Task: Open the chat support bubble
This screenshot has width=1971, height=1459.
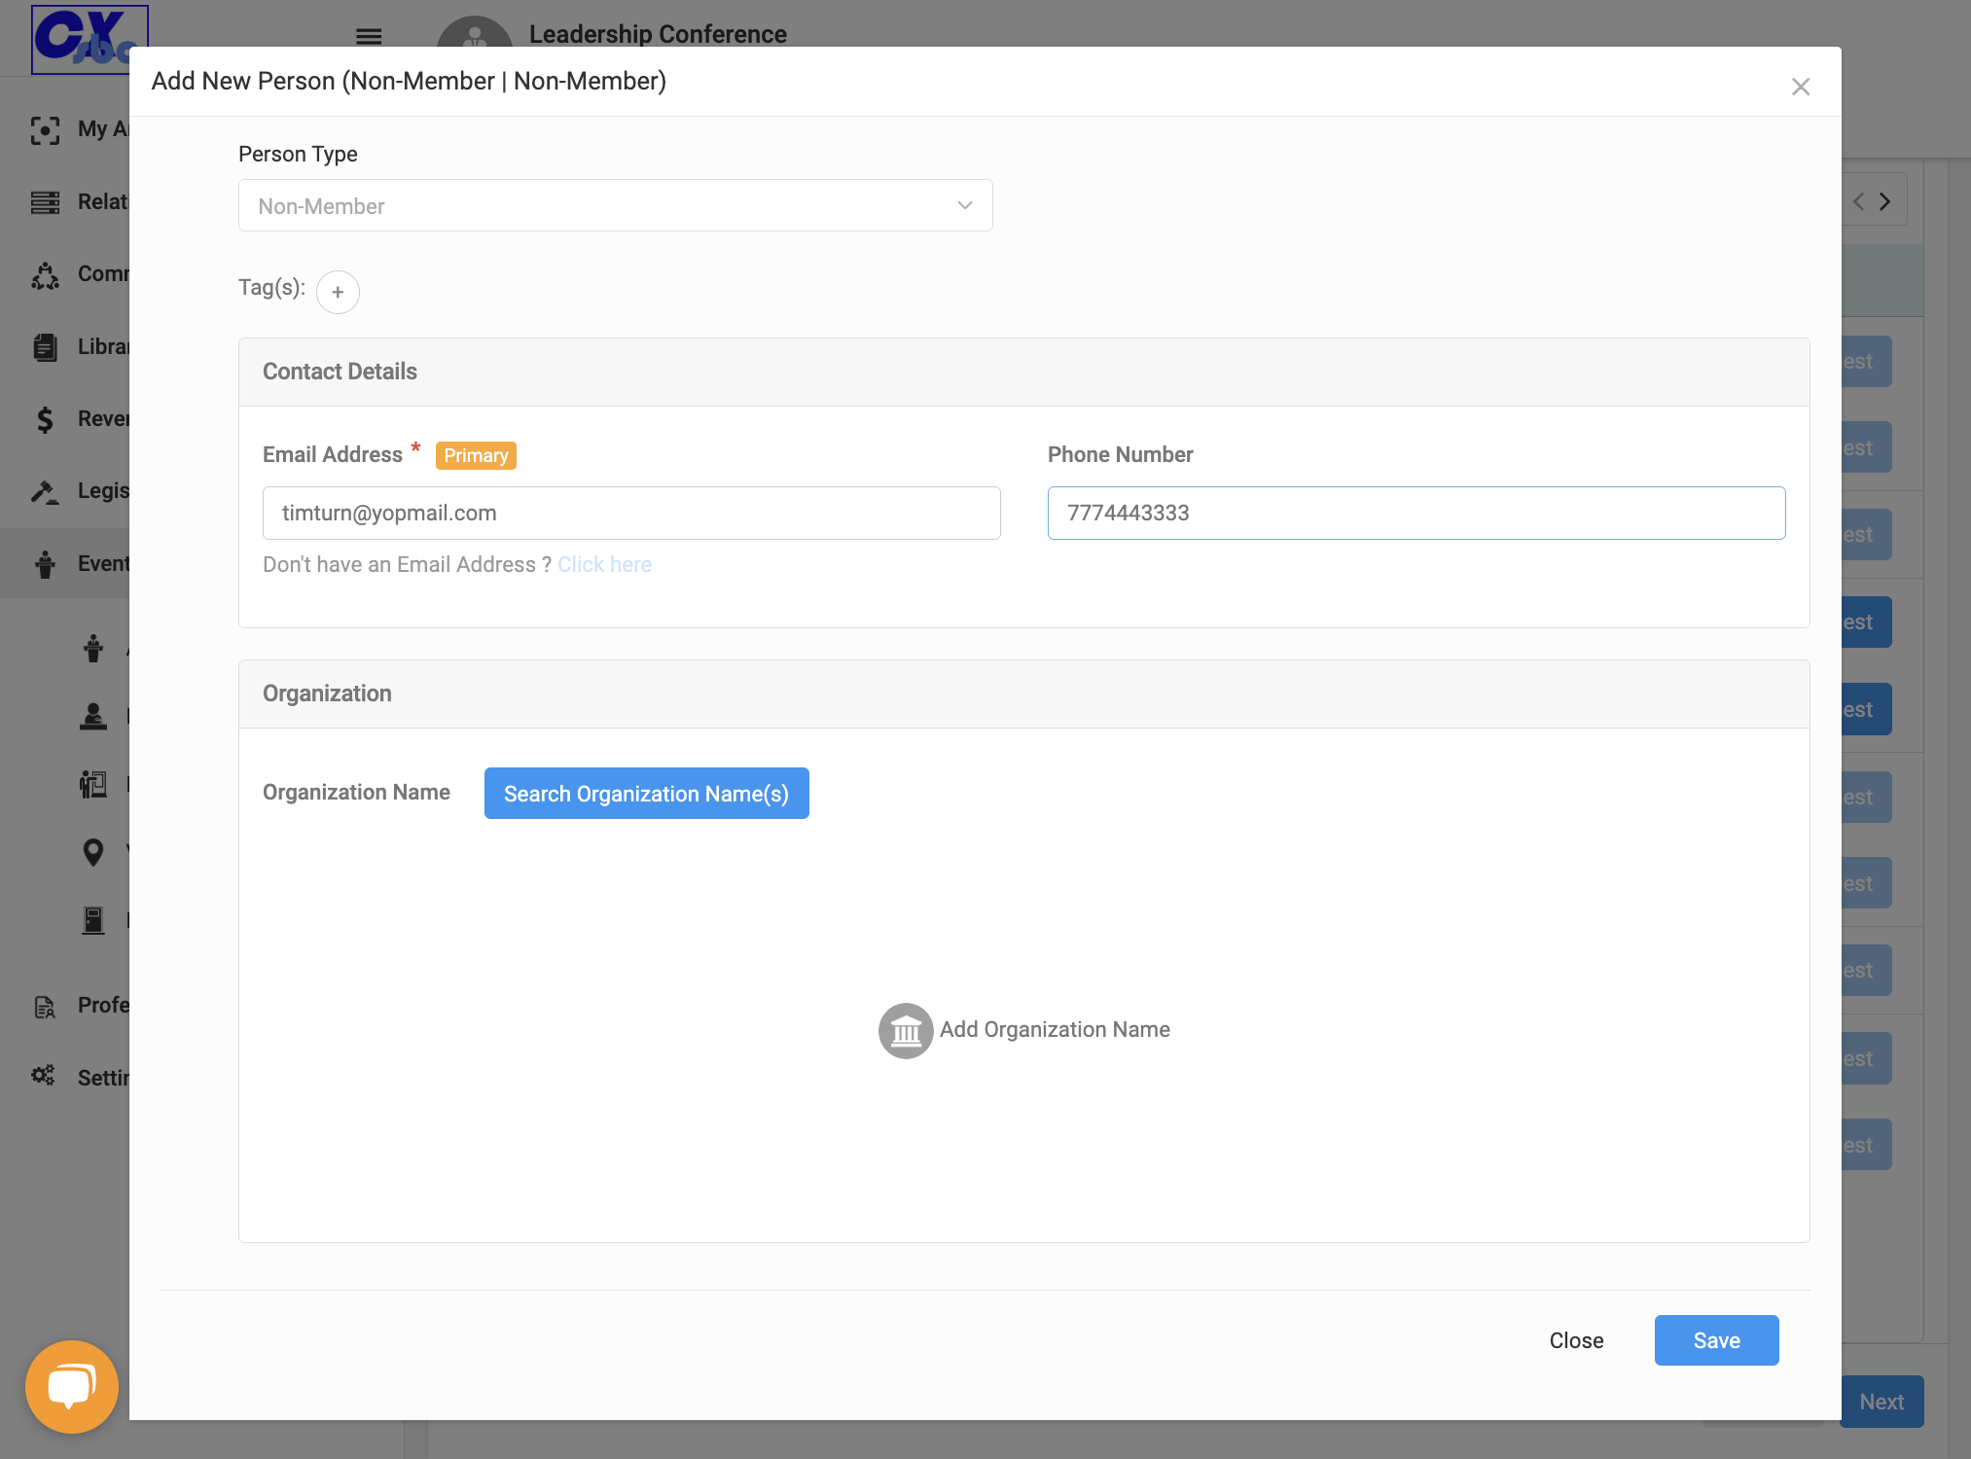Action: [x=72, y=1386]
